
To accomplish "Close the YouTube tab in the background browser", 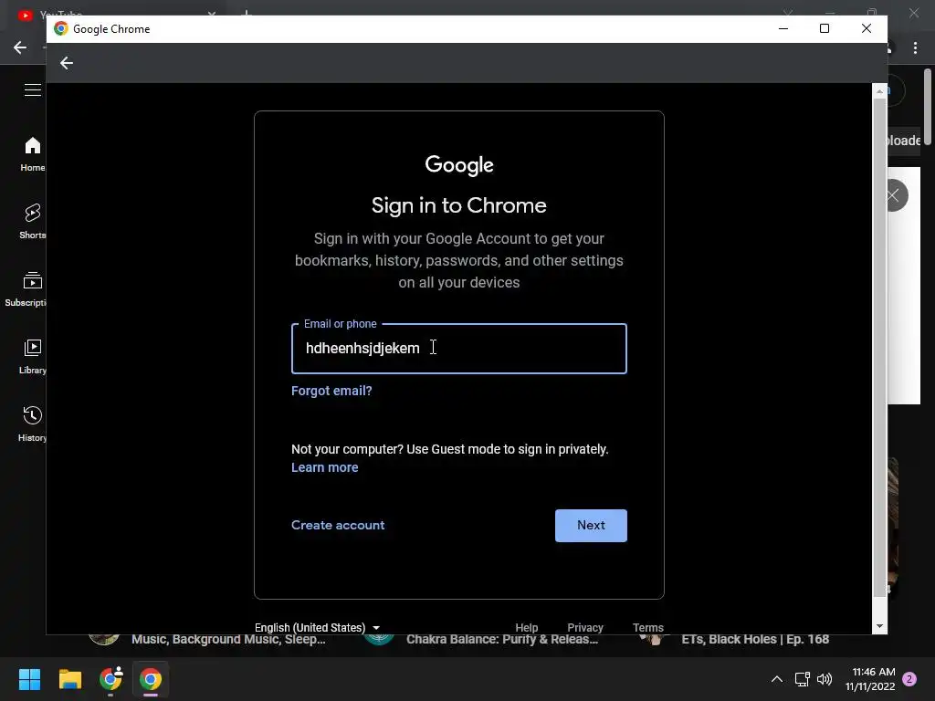I will point(212,13).
